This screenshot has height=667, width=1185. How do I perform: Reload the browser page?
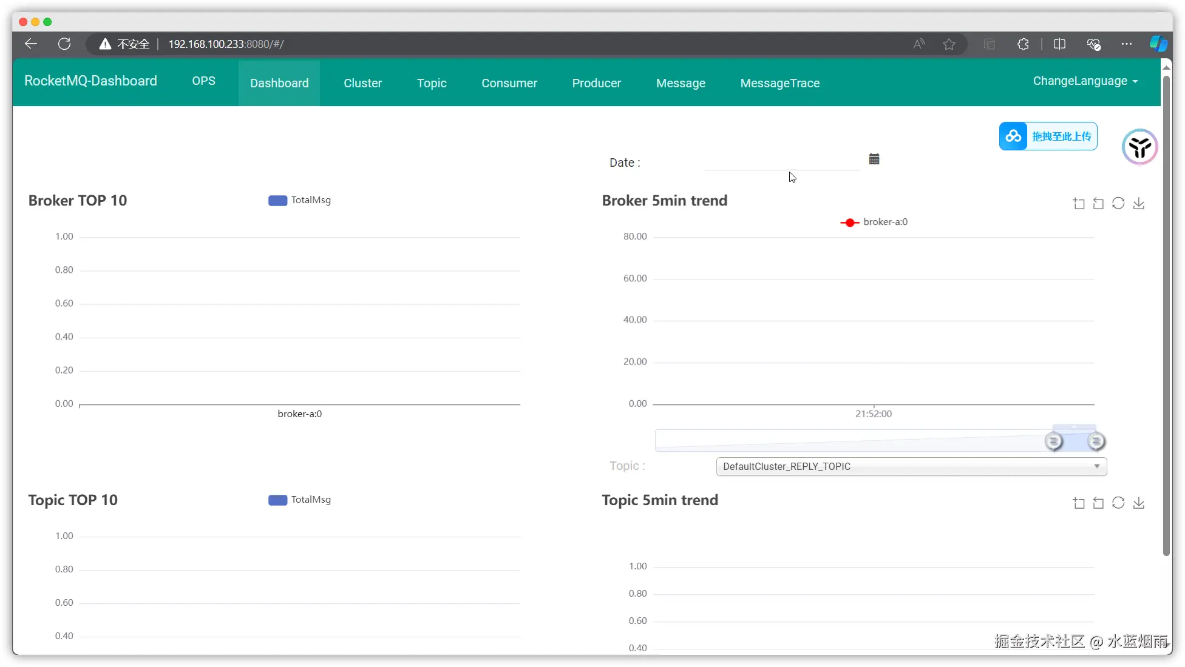tap(64, 44)
